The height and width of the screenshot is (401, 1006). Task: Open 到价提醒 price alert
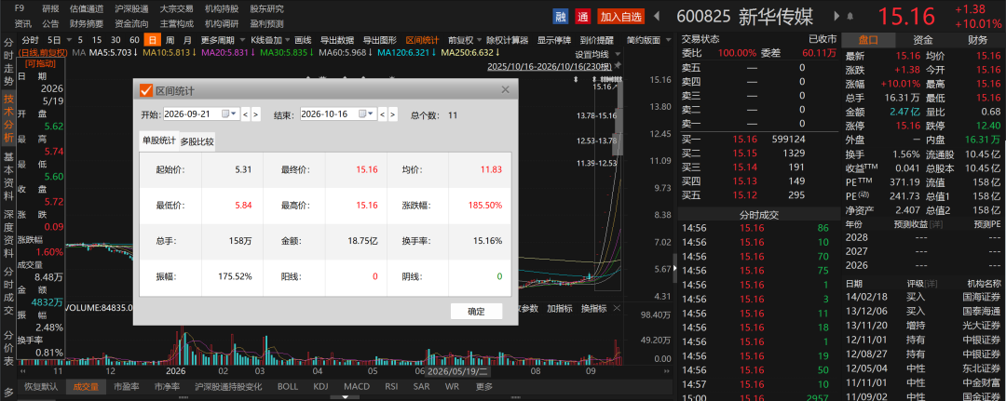tap(597, 40)
